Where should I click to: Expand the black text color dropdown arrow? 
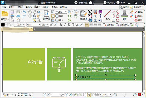pyautogui.click(x=6, y=25)
